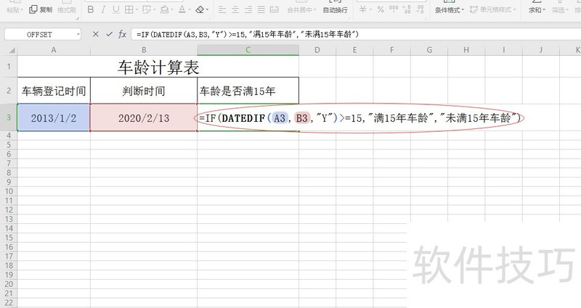This screenshot has height=308, width=581.
Task: Click header cell 车辆登记时间
Action: tap(54, 91)
